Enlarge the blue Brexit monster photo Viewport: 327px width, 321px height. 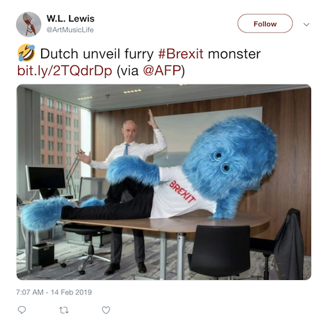(x=163, y=182)
